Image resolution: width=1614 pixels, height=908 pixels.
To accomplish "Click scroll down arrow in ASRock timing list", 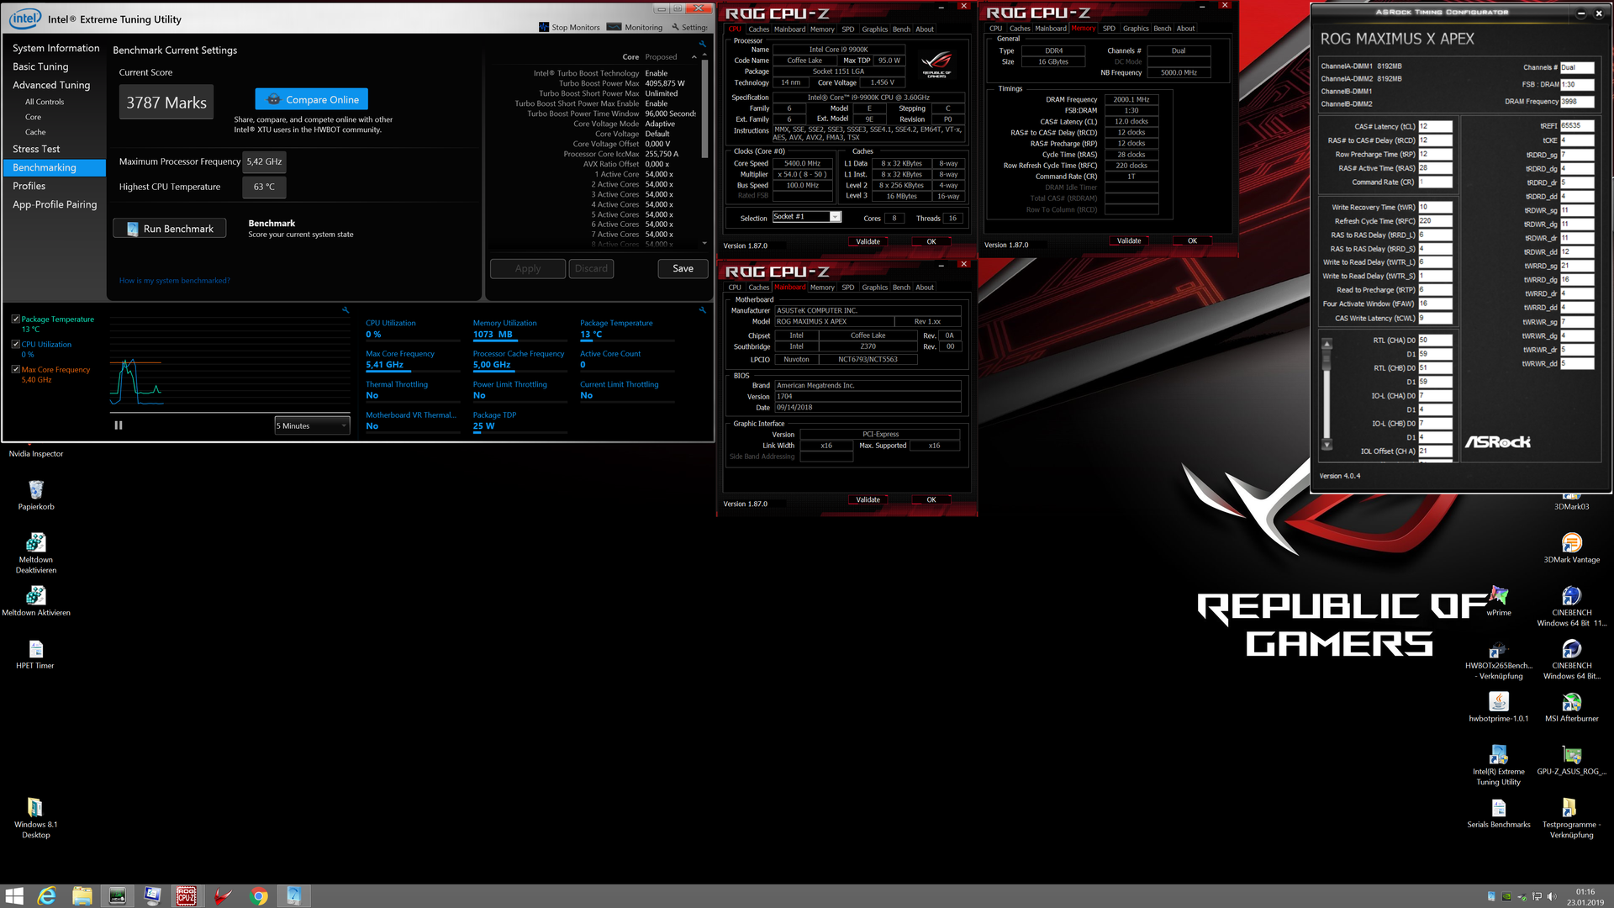I will 1327,445.
